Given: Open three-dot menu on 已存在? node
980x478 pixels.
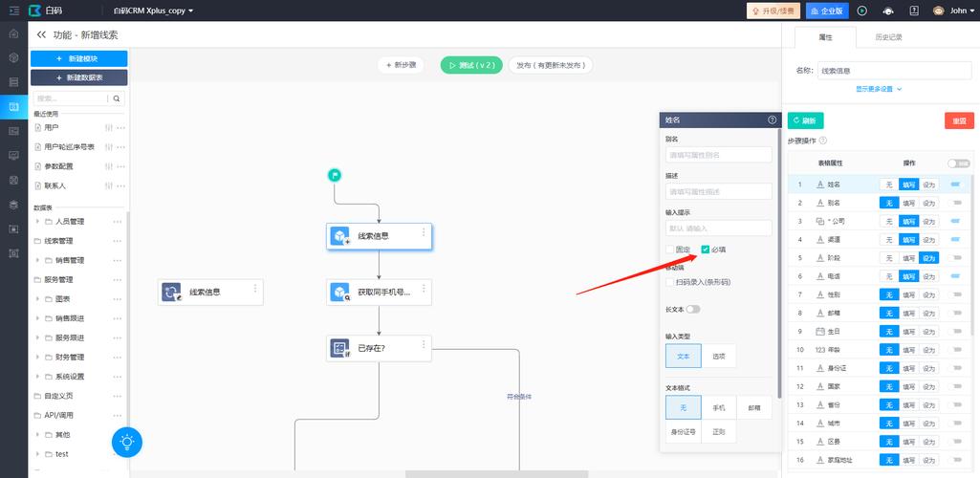Looking at the screenshot, I should 424,344.
